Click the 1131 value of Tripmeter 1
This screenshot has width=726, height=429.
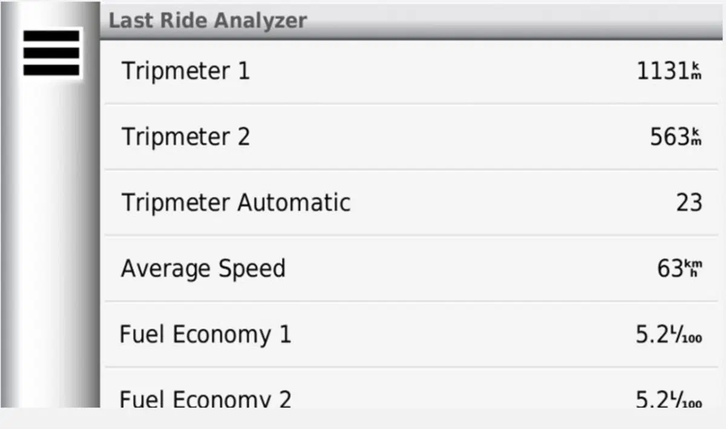coord(663,71)
